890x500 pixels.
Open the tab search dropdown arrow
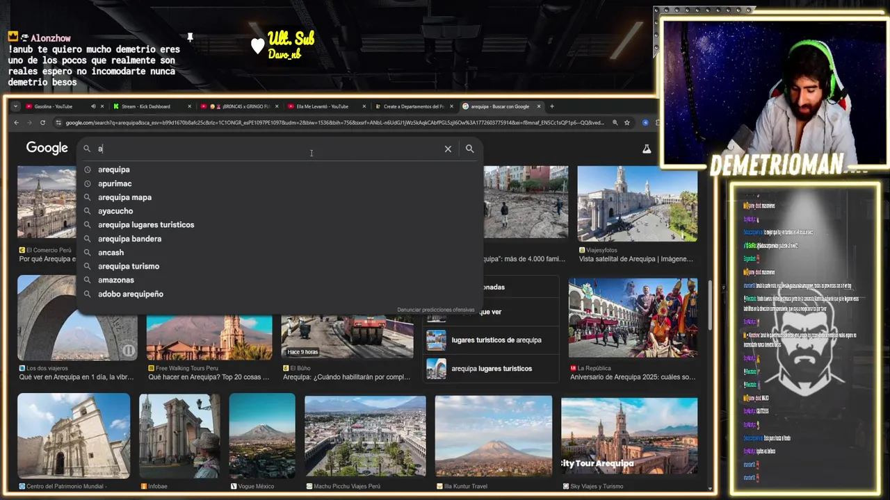coord(16,106)
